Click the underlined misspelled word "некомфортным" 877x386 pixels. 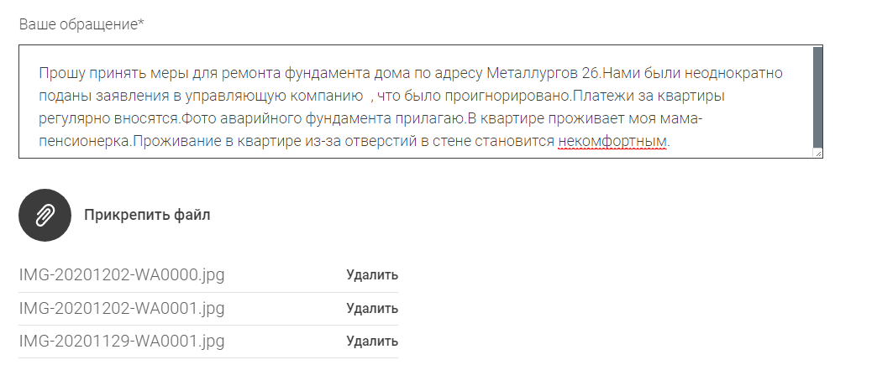612,142
